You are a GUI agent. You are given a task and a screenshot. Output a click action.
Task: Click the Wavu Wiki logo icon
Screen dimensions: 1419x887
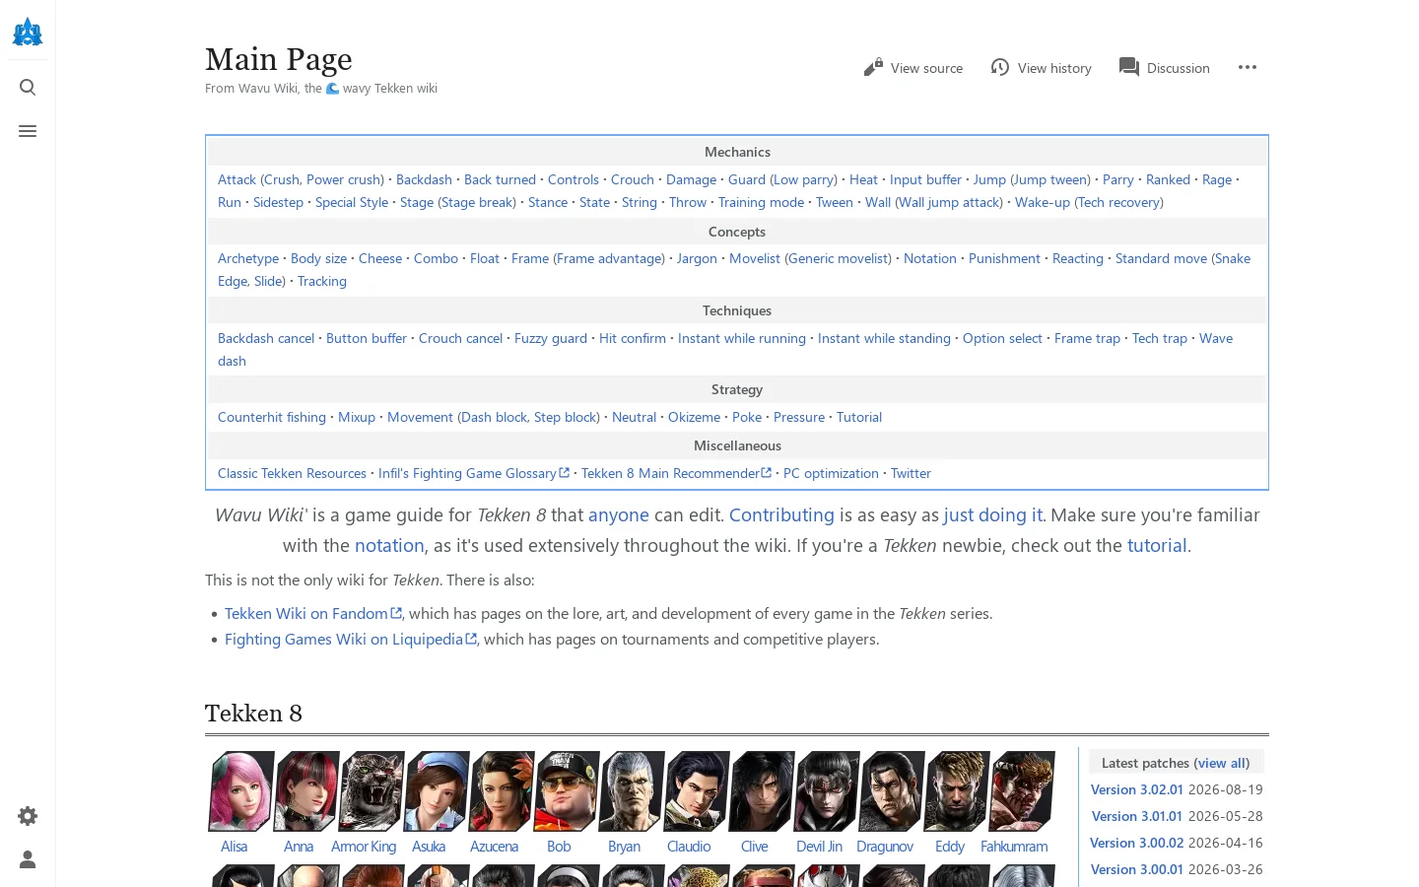click(28, 32)
